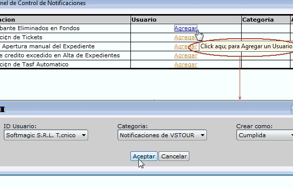
Task: Open the ID Usuario dropdown
Action: (x=46, y=135)
